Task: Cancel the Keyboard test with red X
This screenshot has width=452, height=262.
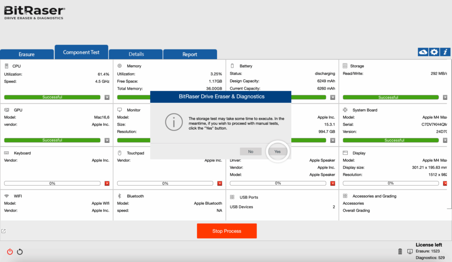Action: [107, 183]
